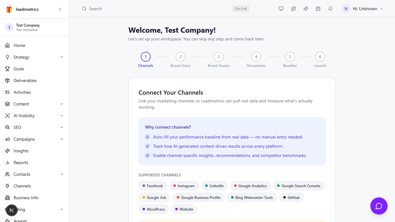Click the Goals trophy icon
Viewport: 395px width, 222px height.
coord(7,69)
